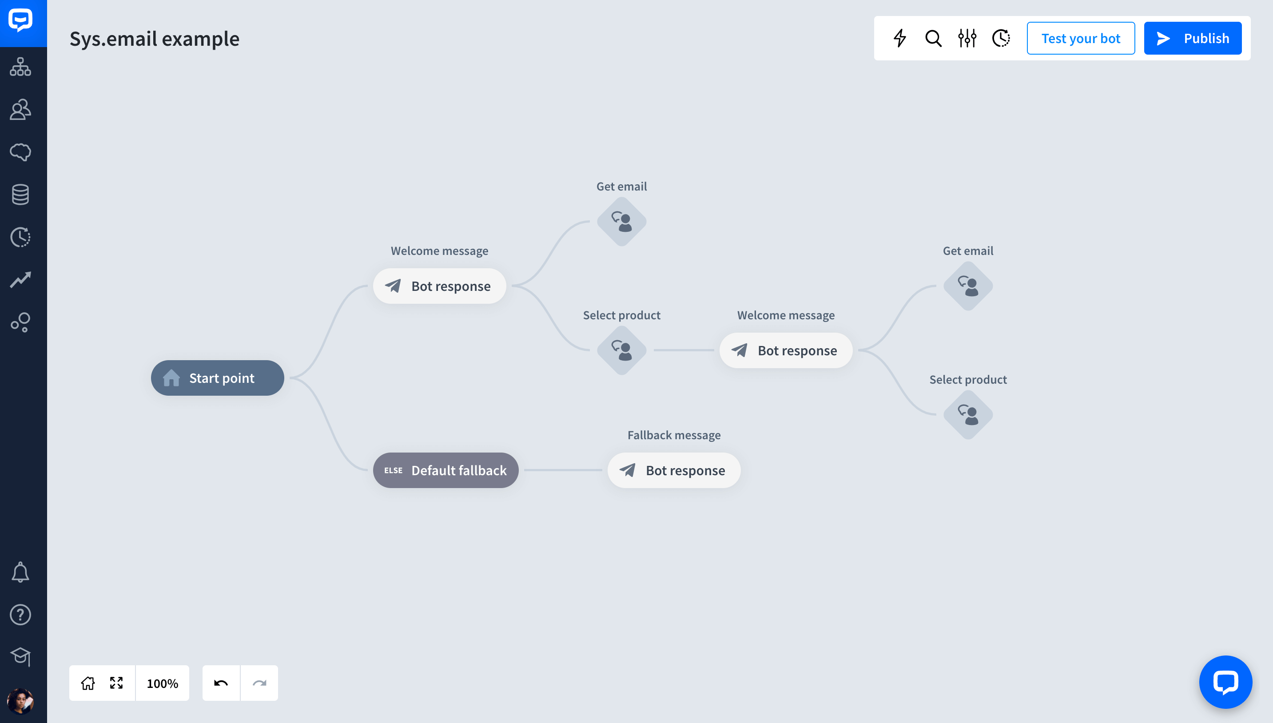Open the notifications bell icon
The height and width of the screenshot is (723, 1273).
coord(20,572)
